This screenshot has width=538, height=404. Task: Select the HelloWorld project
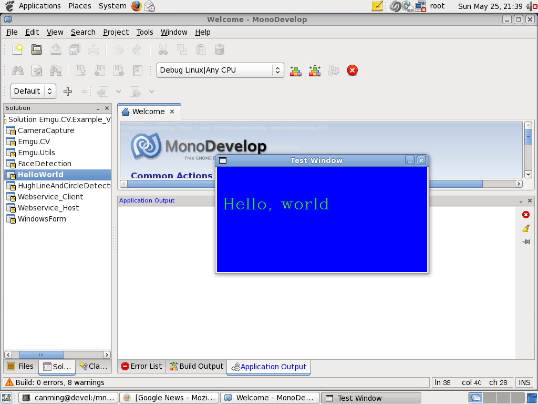click(x=58, y=175)
